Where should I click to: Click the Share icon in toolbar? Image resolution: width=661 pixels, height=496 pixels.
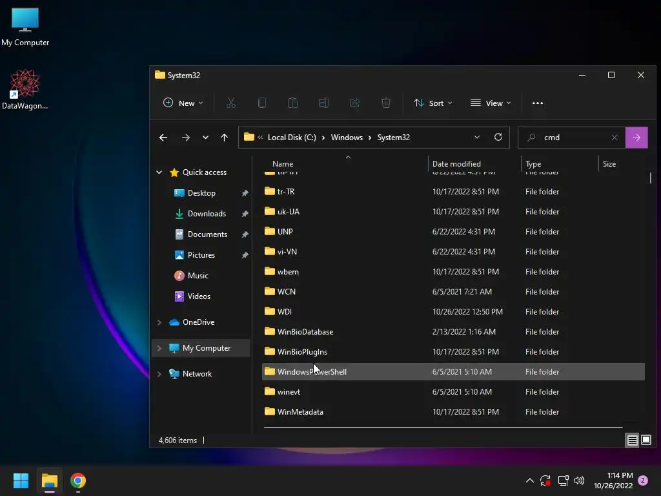355,103
